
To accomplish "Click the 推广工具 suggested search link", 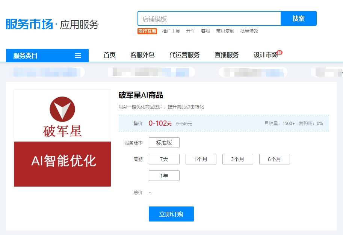I will pyautogui.click(x=171, y=31).
